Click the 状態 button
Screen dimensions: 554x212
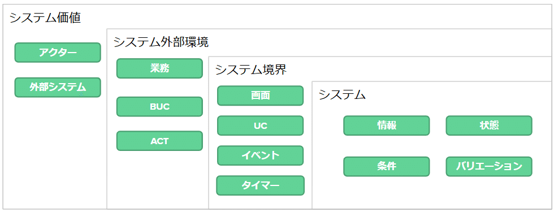[x=489, y=126]
